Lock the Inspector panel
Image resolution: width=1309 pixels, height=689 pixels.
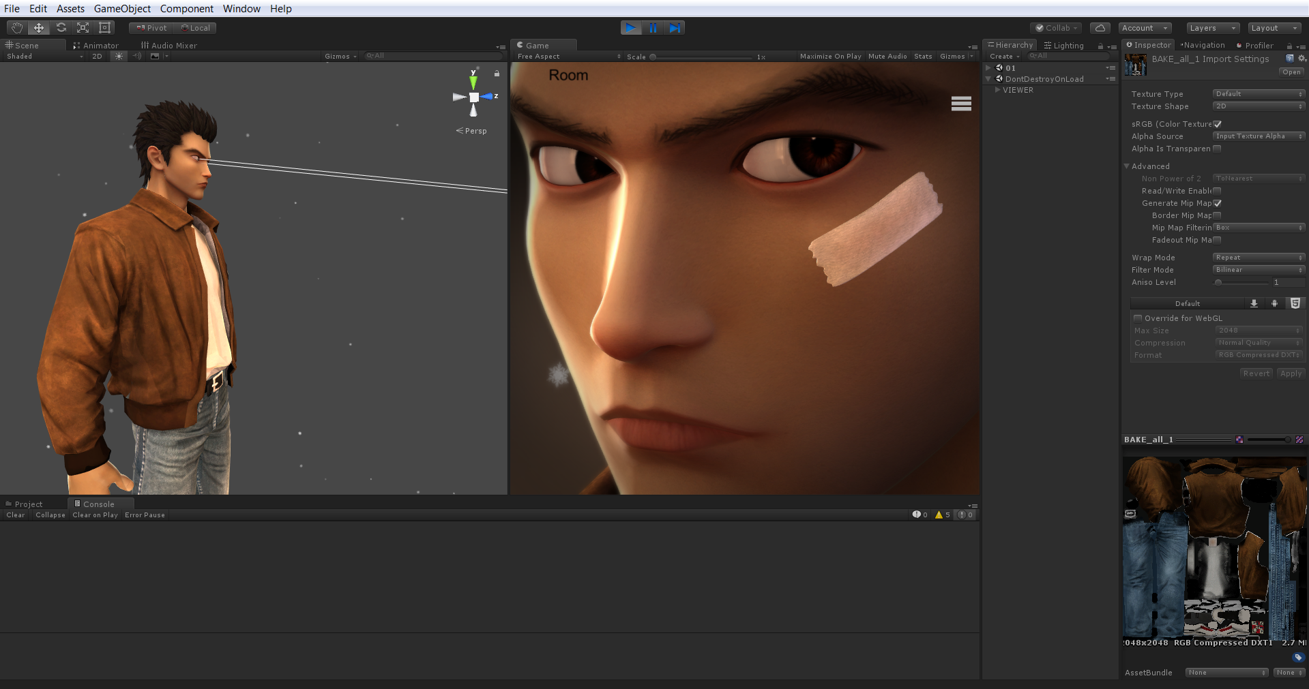[1289, 46]
